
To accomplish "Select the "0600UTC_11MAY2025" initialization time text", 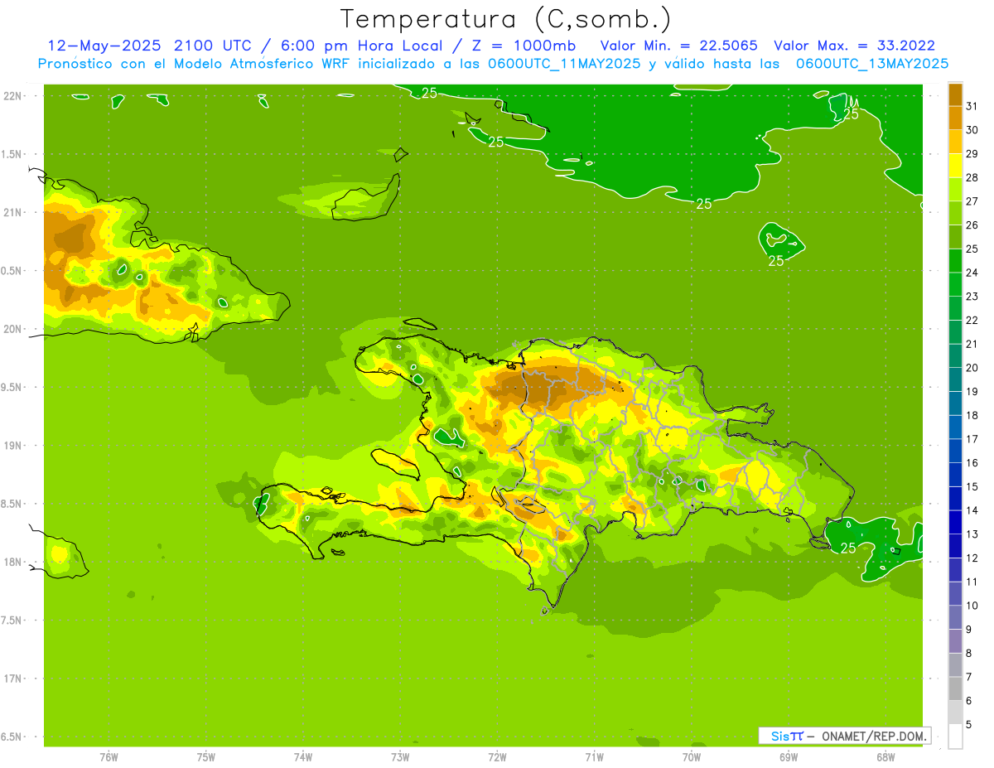I will point(563,64).
